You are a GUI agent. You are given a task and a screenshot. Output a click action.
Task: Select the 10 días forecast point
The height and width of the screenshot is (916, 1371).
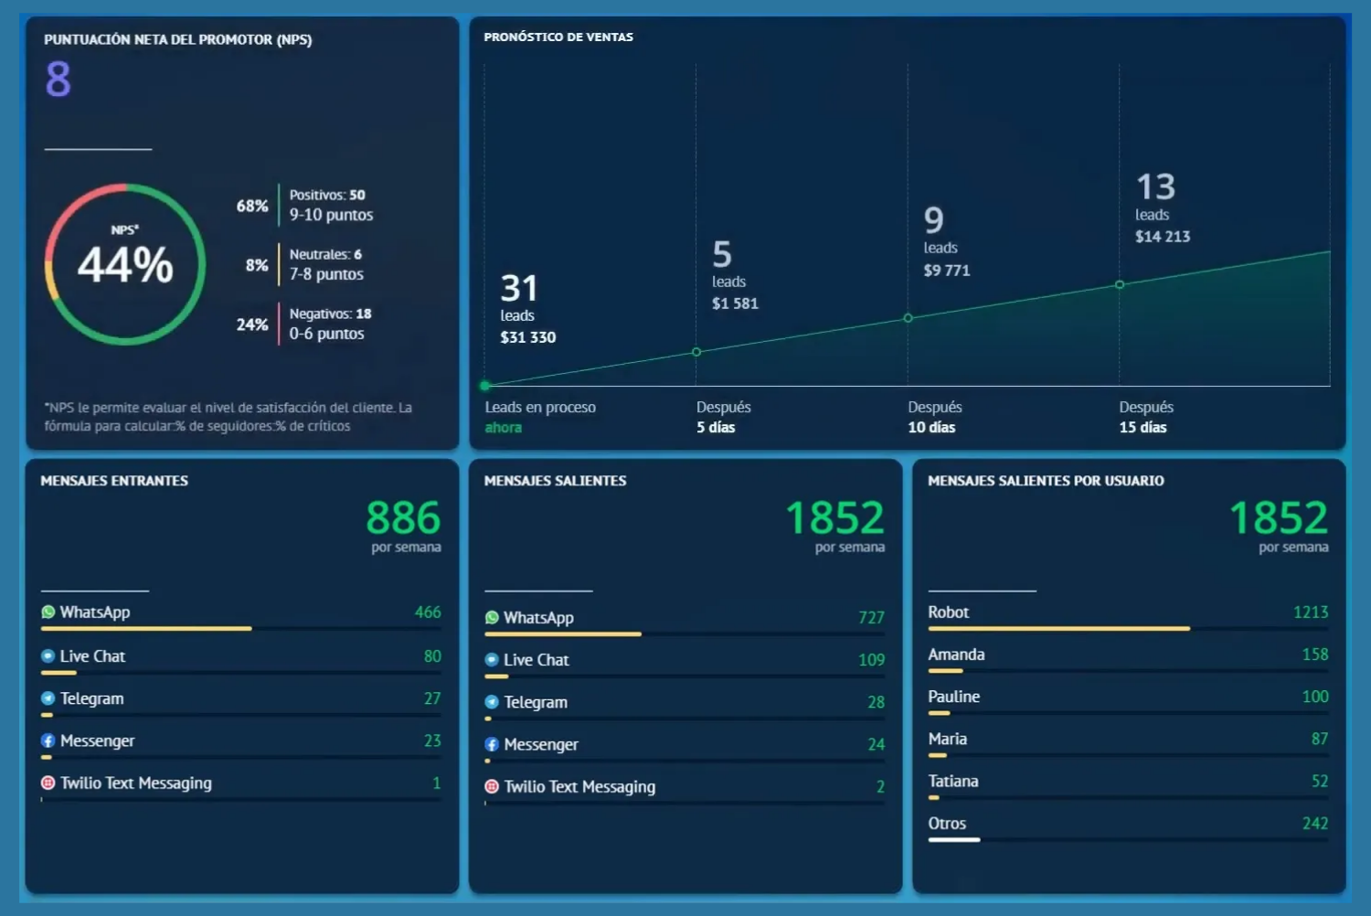click(x=908, y=318)
